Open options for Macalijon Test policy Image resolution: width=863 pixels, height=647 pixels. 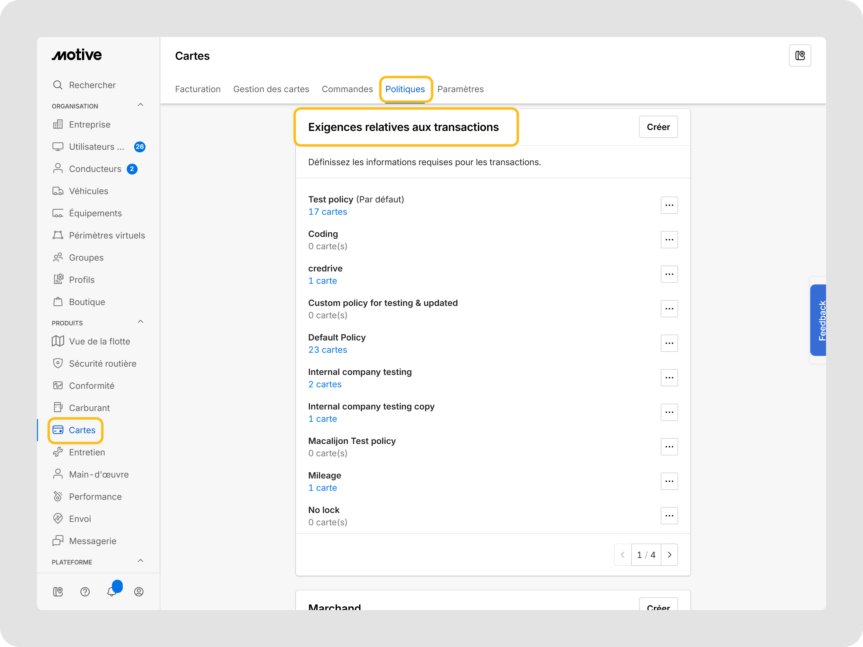[x=669, y=447]
